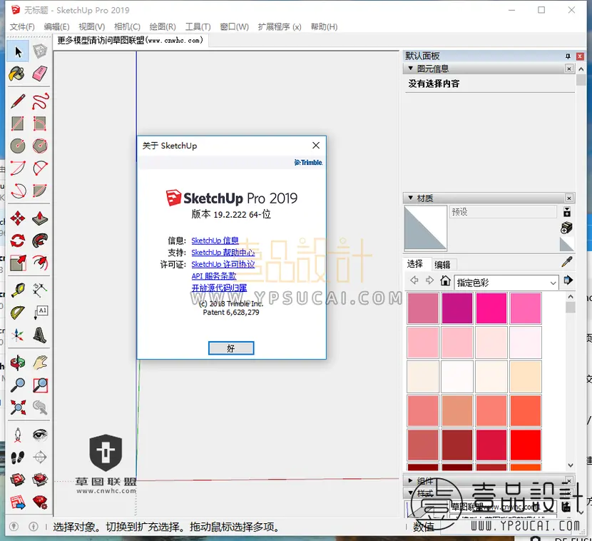Pick the Zoom magnifier tool
This screenshot has height=541, width=592.
(18, 385)
